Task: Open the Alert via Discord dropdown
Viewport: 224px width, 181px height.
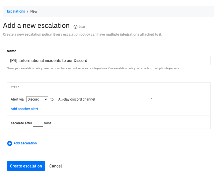Action: [37, 99]
